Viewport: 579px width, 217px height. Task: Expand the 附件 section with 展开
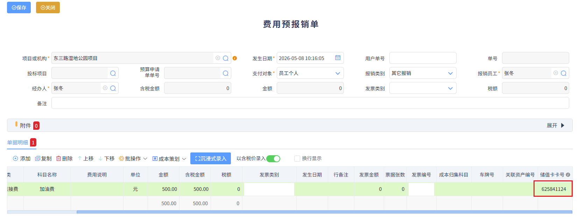[556, 125]
